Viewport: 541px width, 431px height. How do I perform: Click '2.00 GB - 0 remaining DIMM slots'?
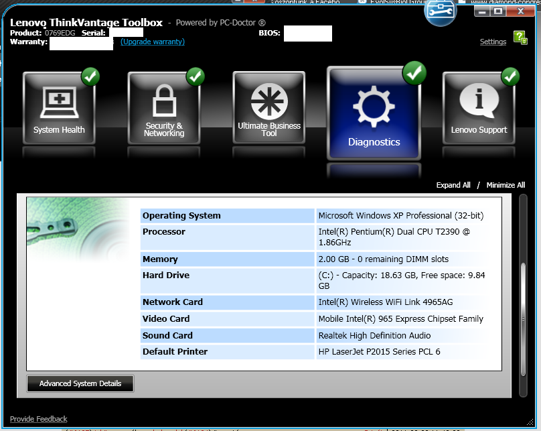384,259
